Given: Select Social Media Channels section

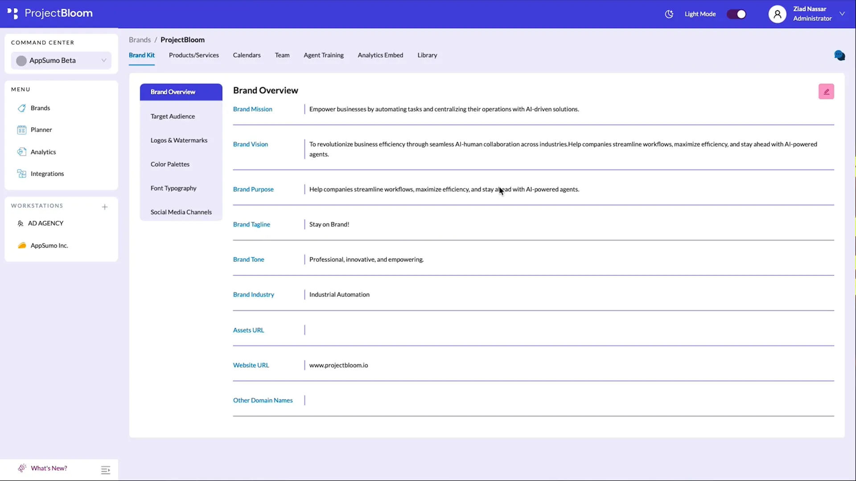Looking at the screenshot, I should coord(181,212).
